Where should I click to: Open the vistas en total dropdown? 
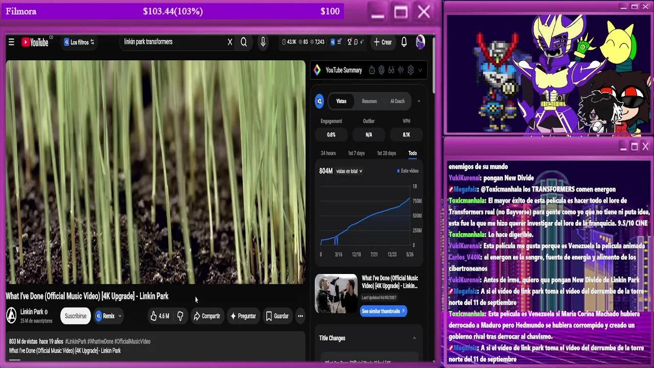[349, 171]
